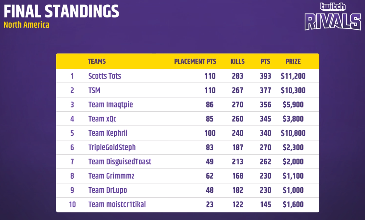365x220 pixels.
Task: Click rank number 10 in the table
Action: click(x=72, y=204)
